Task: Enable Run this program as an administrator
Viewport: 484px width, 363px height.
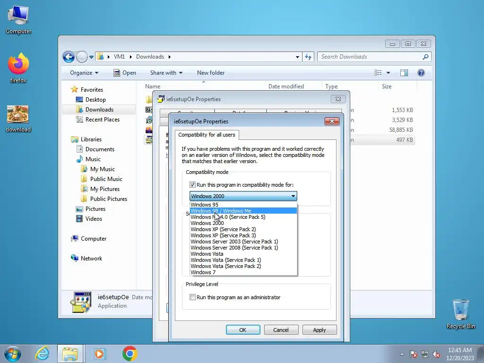Action: click(193, 297)
